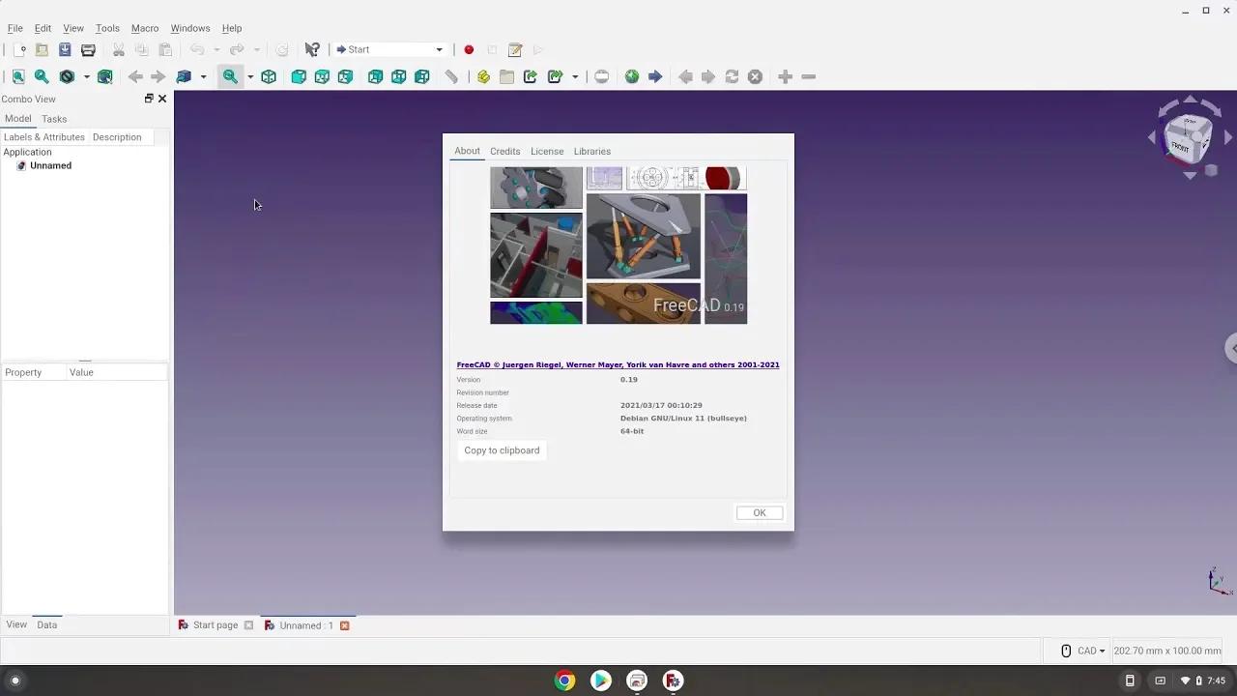Launch FreeCAD from the taskbar
Image resolution: width=1237 pixels, height=696 pixels.
tap(672, 681)
